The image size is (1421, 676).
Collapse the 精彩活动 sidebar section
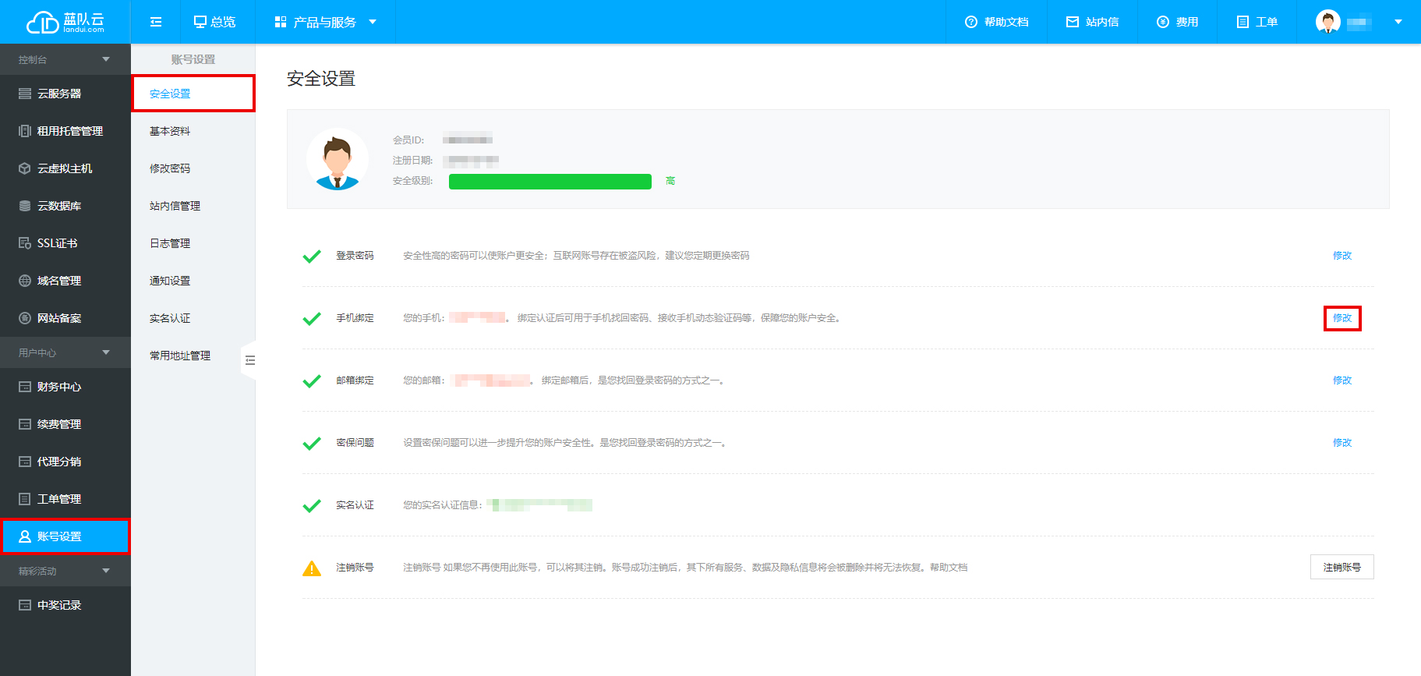point(106,571)
